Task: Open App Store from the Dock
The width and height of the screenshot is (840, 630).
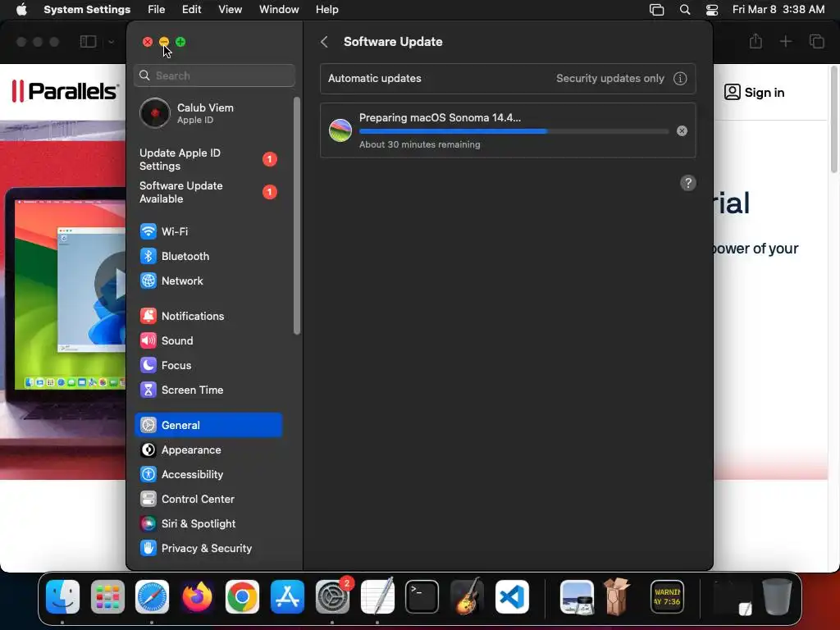Action: coord(287,597)
